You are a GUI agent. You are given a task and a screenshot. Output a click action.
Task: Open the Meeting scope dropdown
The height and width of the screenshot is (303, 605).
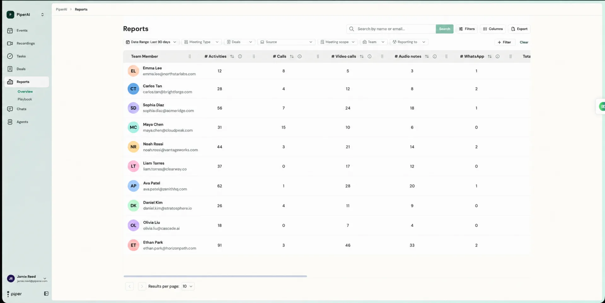click(x=337, y=42)
